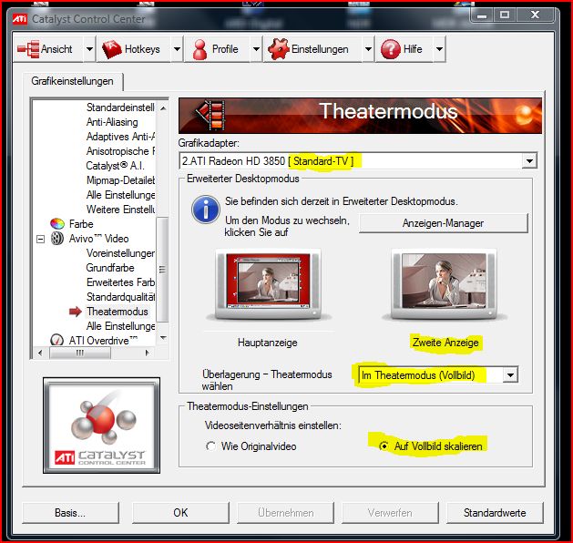This screenshot has width=573, height=543.
Task: Open the Ansicht toolbar button
Action: pyautogui.click(x=49, y=49)
